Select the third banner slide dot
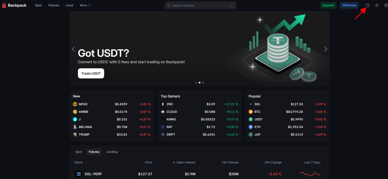Image resolution: width=388 pixels, height=179 pixels. (x=203, y=82)
